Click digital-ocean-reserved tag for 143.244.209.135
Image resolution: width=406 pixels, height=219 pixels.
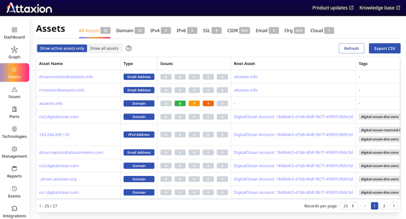click(x=379, y=130)
